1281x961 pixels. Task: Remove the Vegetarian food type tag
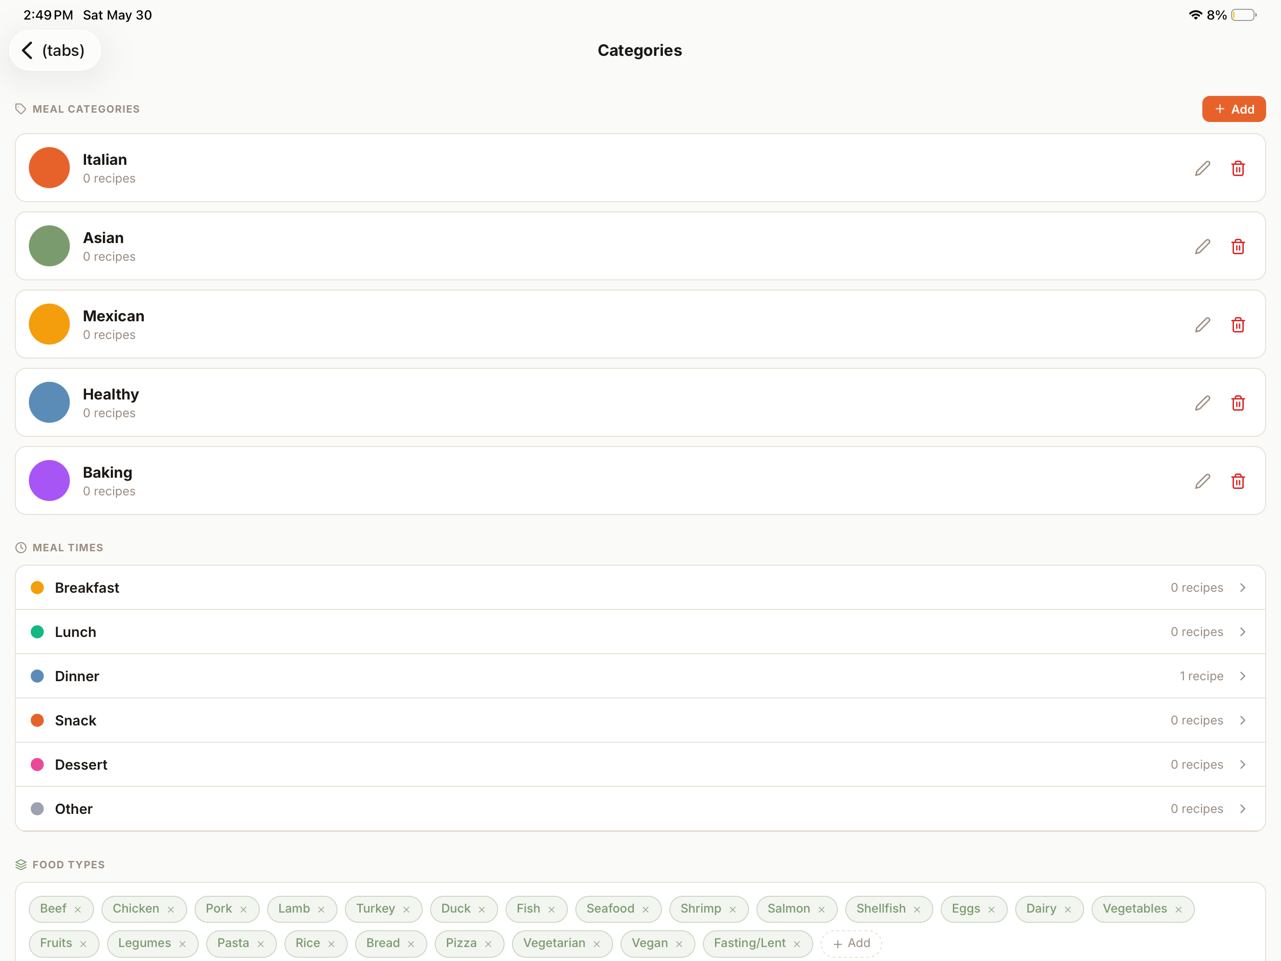(x=596, y=944)
